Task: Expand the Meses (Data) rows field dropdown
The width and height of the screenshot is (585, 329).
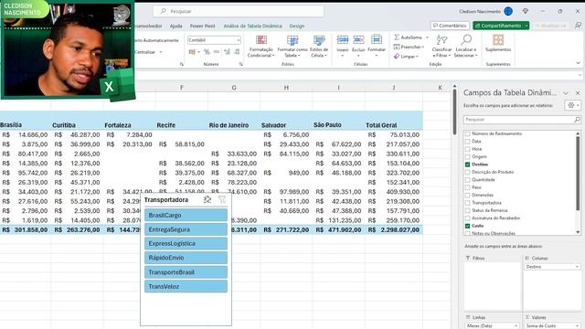Action: [x=516, y=325]
